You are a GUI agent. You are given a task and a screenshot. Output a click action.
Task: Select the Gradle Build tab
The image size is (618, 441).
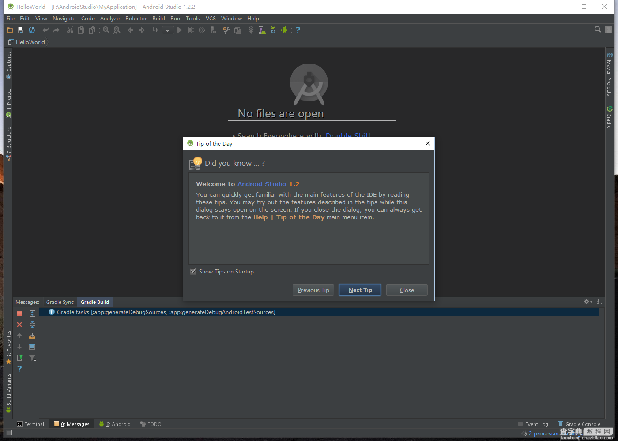(95, 302)
